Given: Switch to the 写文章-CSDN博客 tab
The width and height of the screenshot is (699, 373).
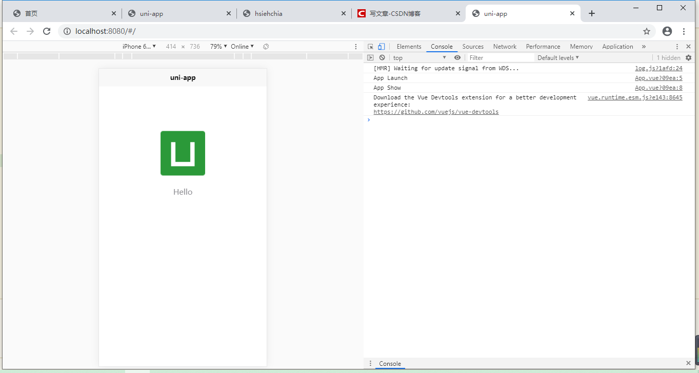Looking at the screenshot, I should click(408, 14).
